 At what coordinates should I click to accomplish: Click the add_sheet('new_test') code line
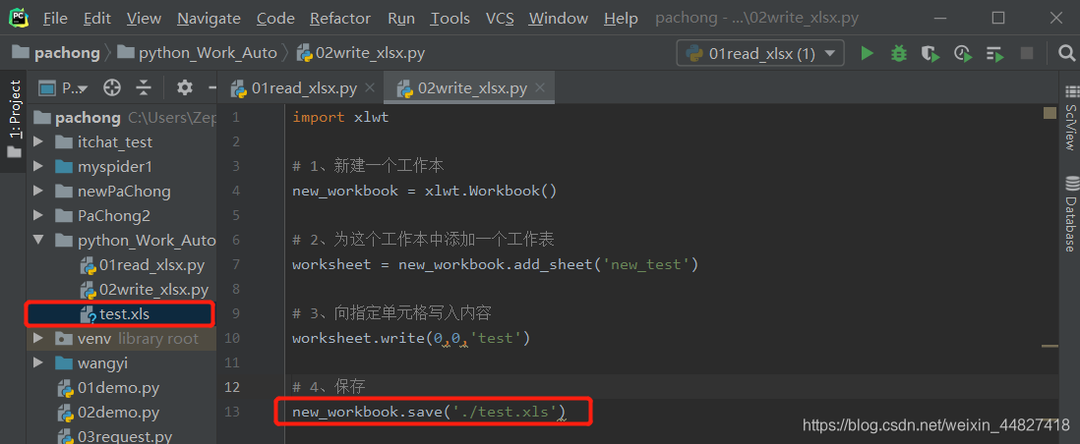click(495, 264)
